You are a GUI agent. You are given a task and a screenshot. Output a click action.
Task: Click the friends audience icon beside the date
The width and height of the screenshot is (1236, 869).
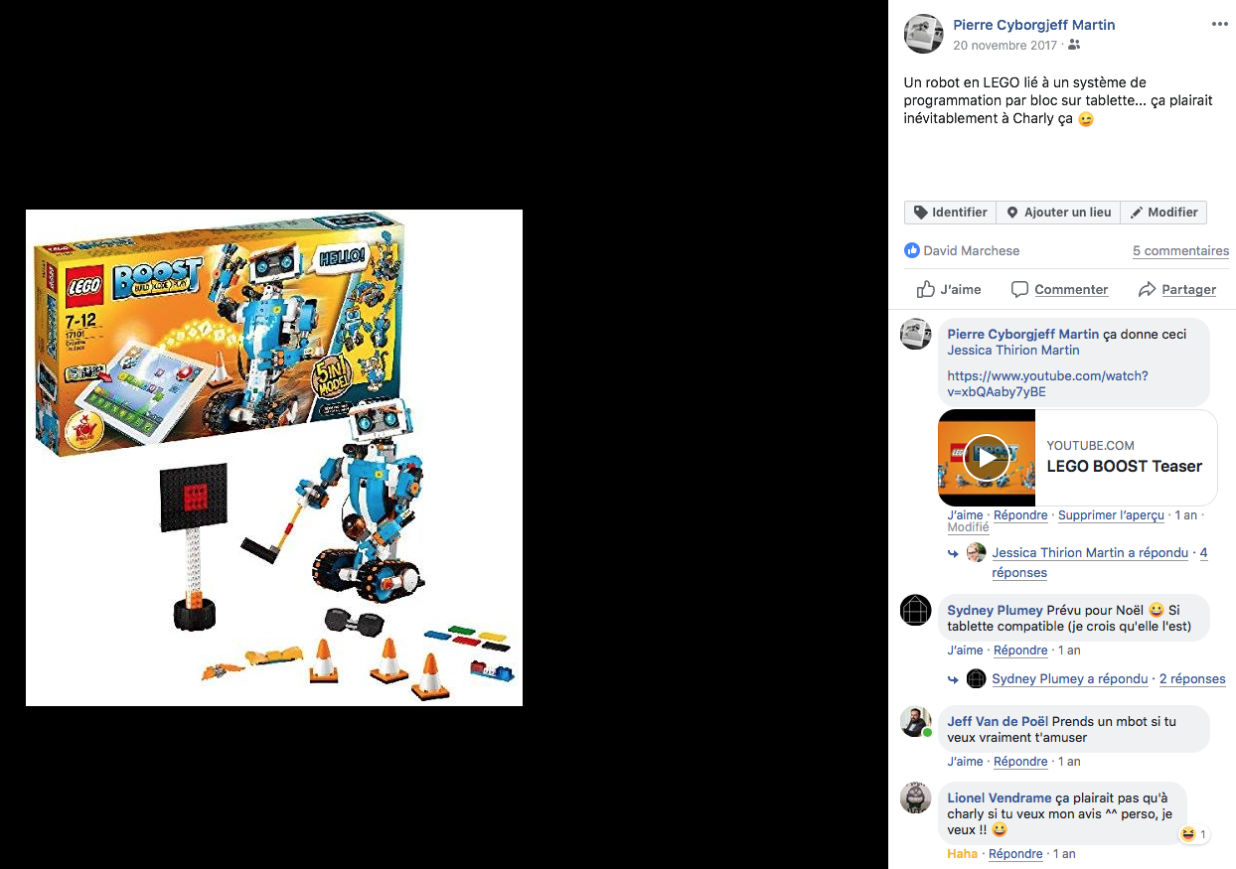[x=1073, y=46]
